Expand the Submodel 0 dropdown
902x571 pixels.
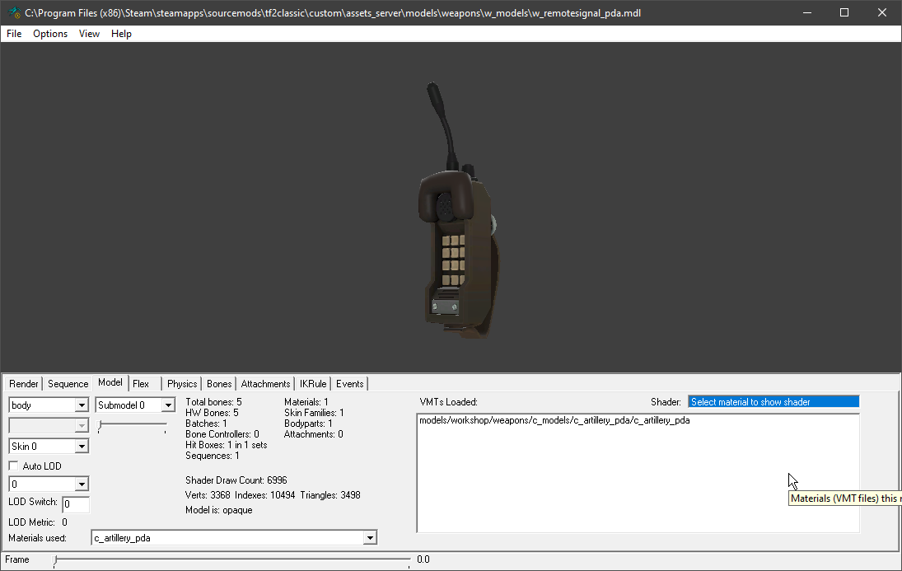click(168, 405)
